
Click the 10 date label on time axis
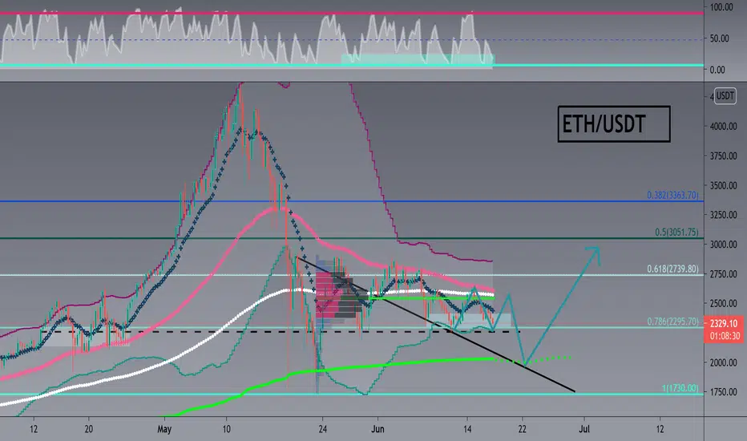pyautogui.click(x=226, y=429)
